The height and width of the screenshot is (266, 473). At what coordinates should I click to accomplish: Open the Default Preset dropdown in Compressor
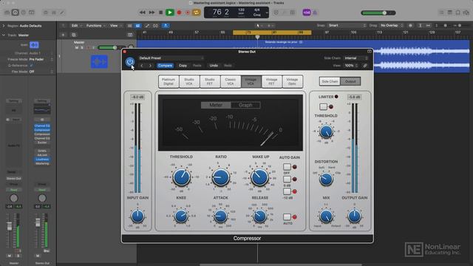click(171, 58)
